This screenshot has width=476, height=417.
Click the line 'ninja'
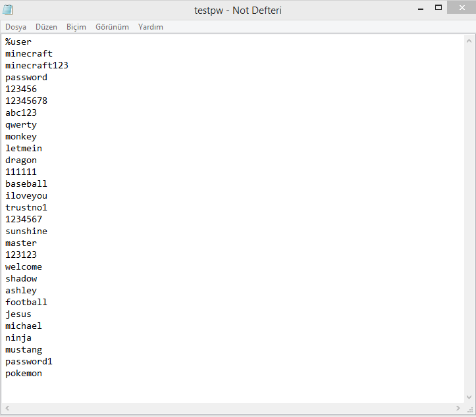(x=18, y=338)
